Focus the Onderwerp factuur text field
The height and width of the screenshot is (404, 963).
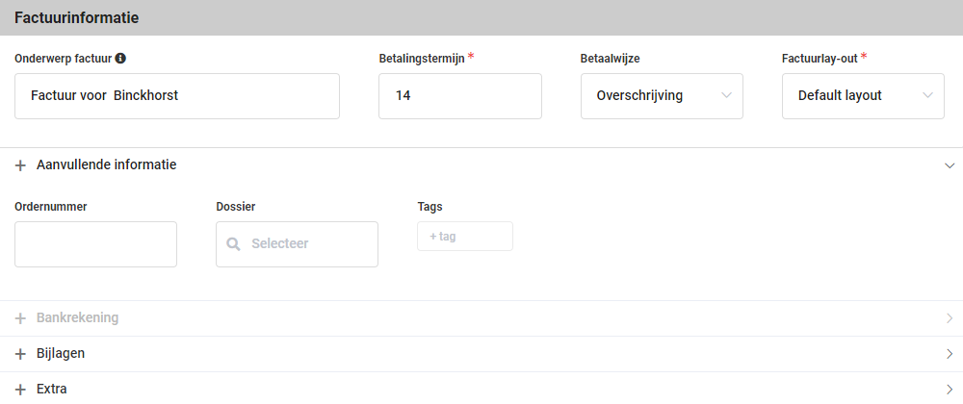coord(177,96)
